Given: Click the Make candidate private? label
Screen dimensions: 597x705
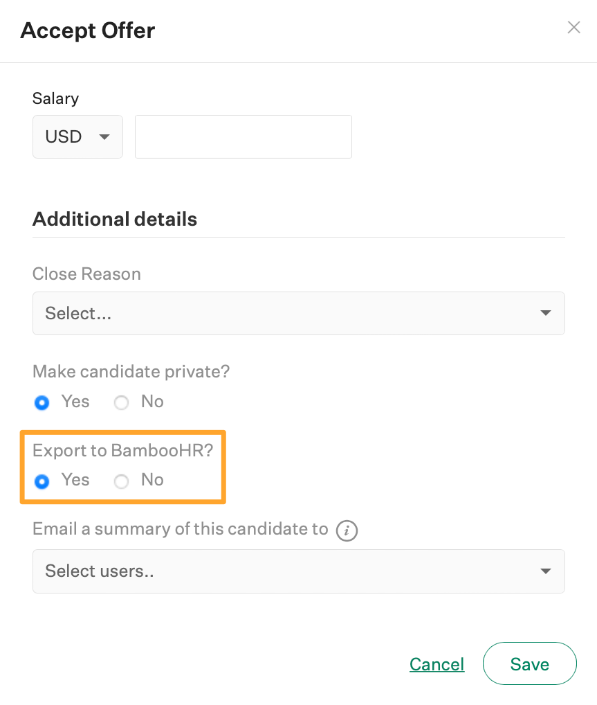Looking at the screenshot, I should [131, 372].
